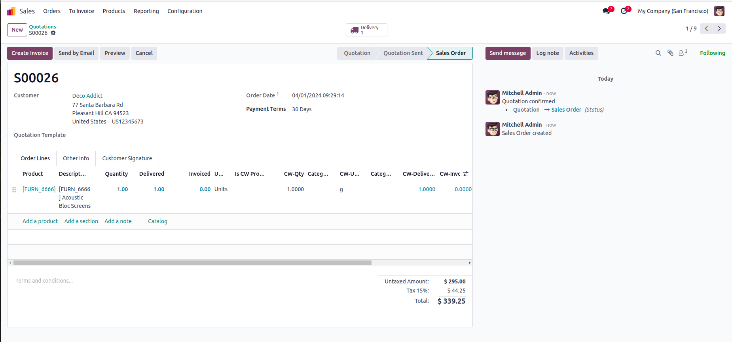Image resolution: width=732 pixels, height=342 pixels.
Task: Open the To Invoice menu
Action: click(82, 11)
